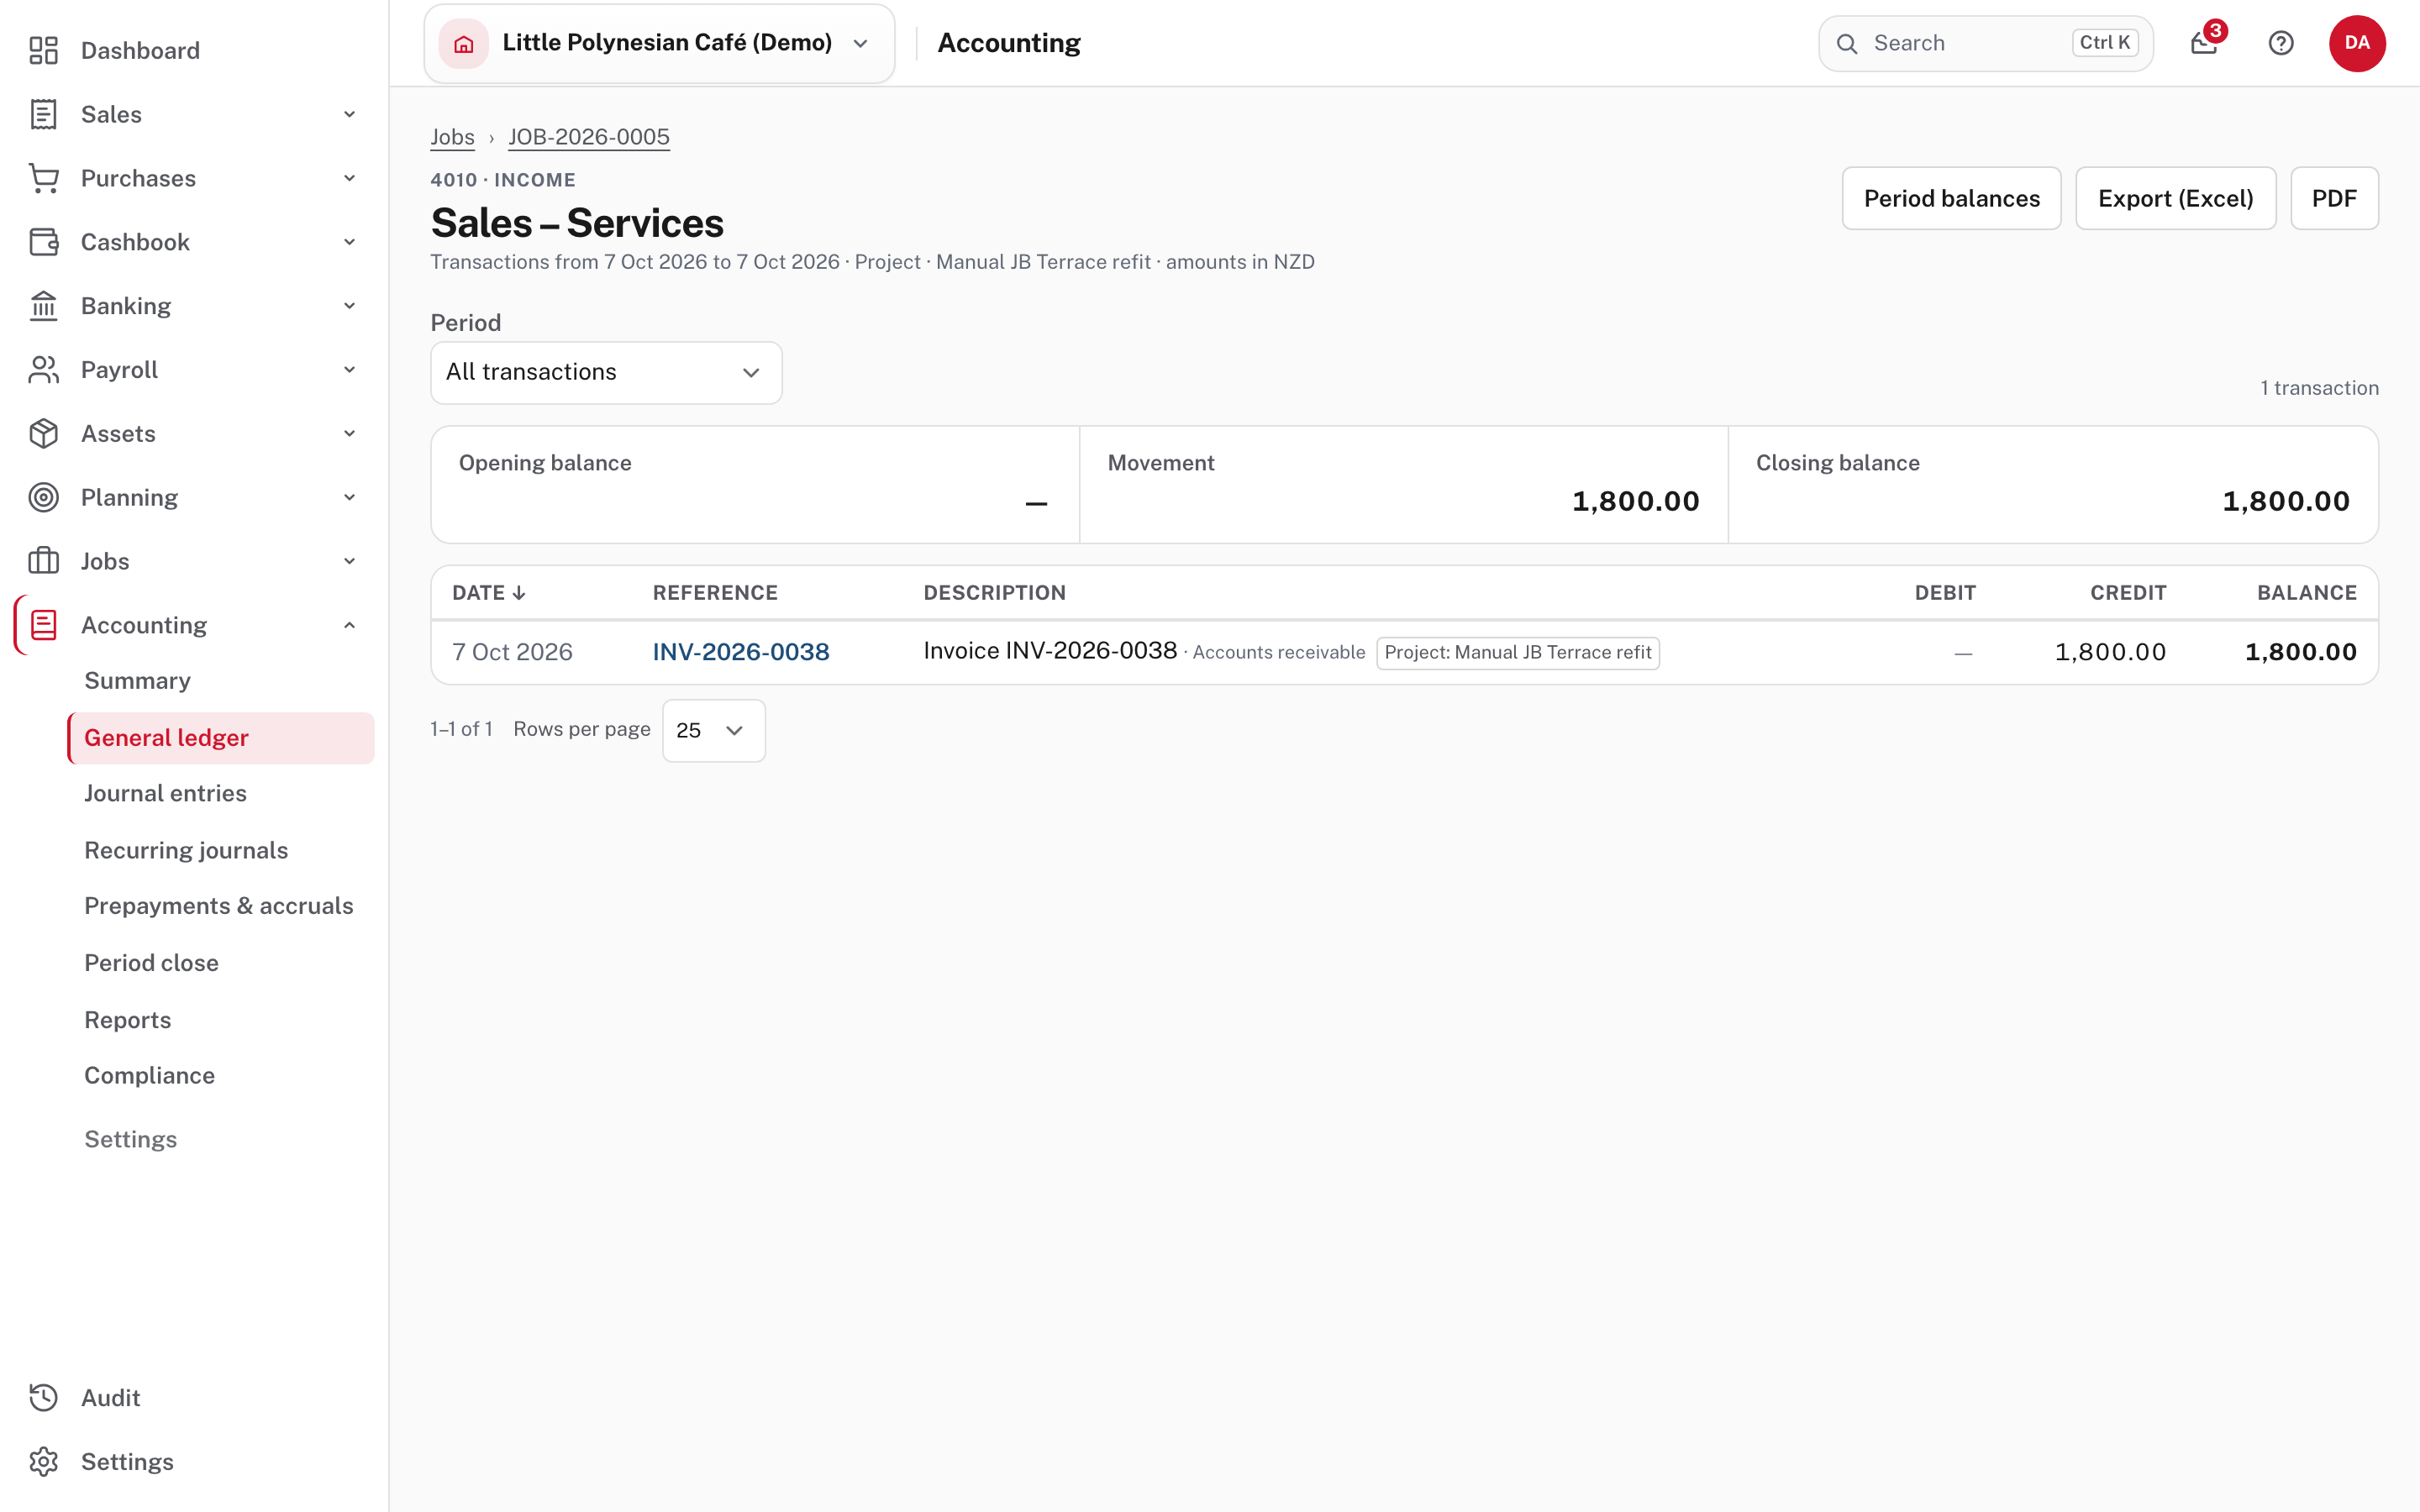
Task: Click the bottom Settings gear icon
Action: (x=43, y=1462)
